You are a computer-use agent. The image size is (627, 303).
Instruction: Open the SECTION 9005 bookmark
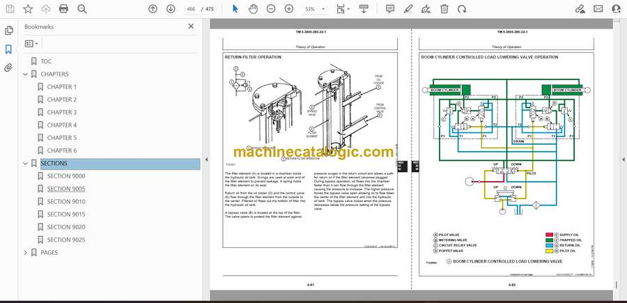[x=65, y=189]
